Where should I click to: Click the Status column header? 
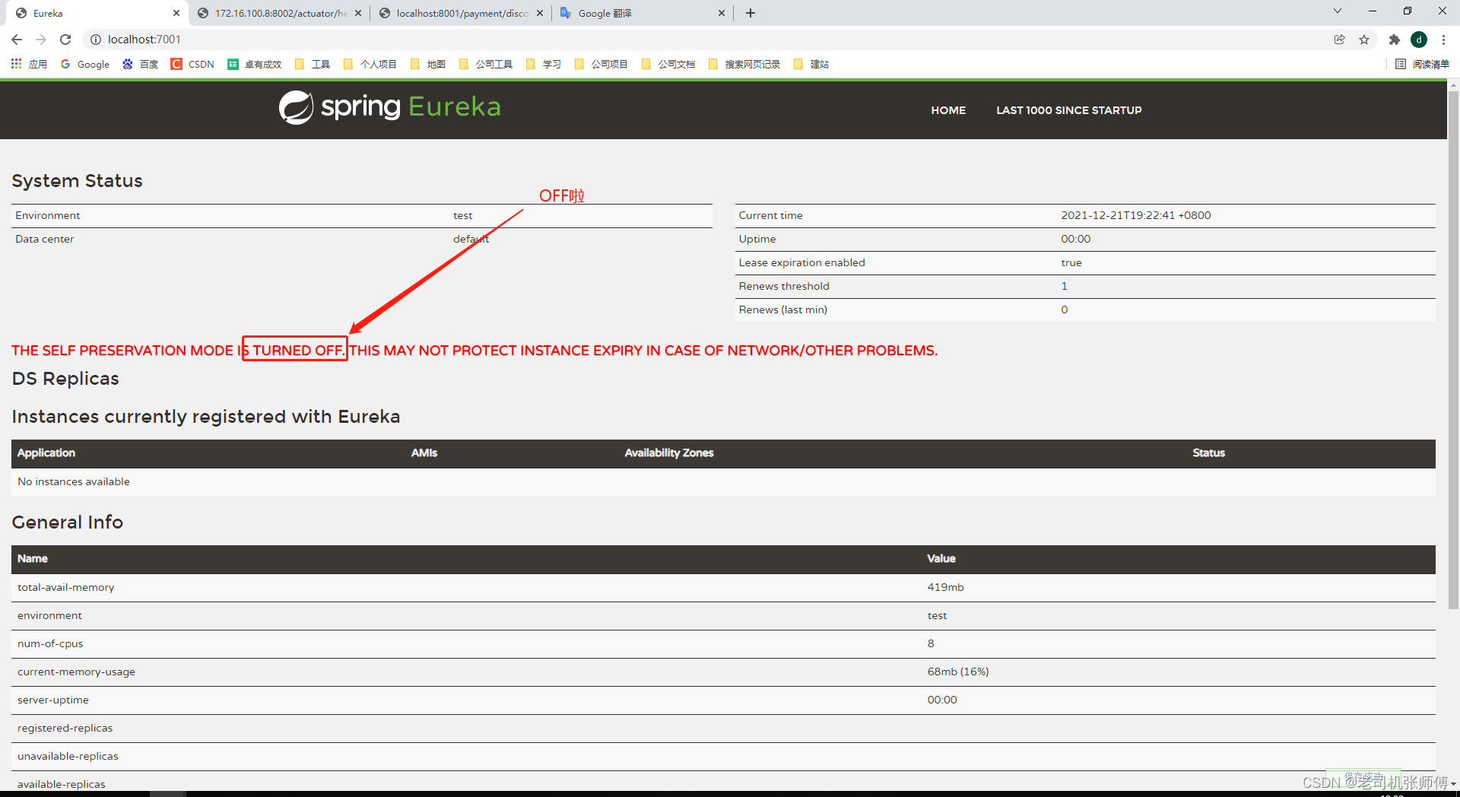tap(1208, 452)
